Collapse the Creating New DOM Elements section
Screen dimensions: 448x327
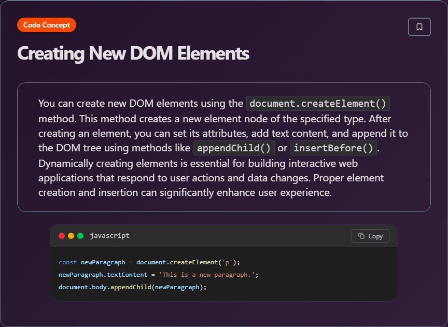[133, 53]
